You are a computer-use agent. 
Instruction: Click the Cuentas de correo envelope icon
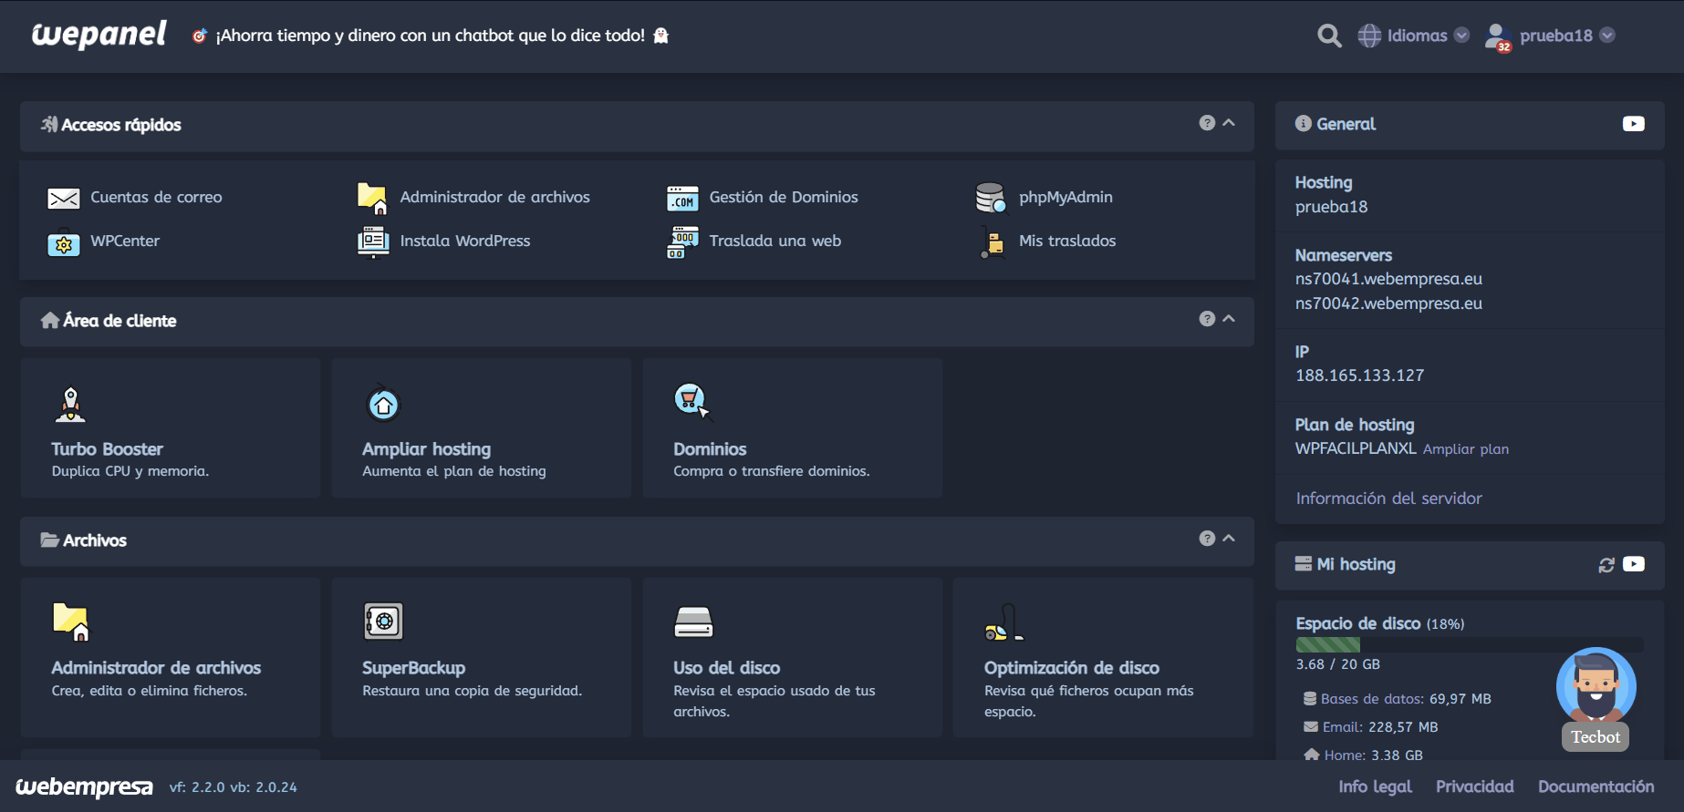coord(63,198)
